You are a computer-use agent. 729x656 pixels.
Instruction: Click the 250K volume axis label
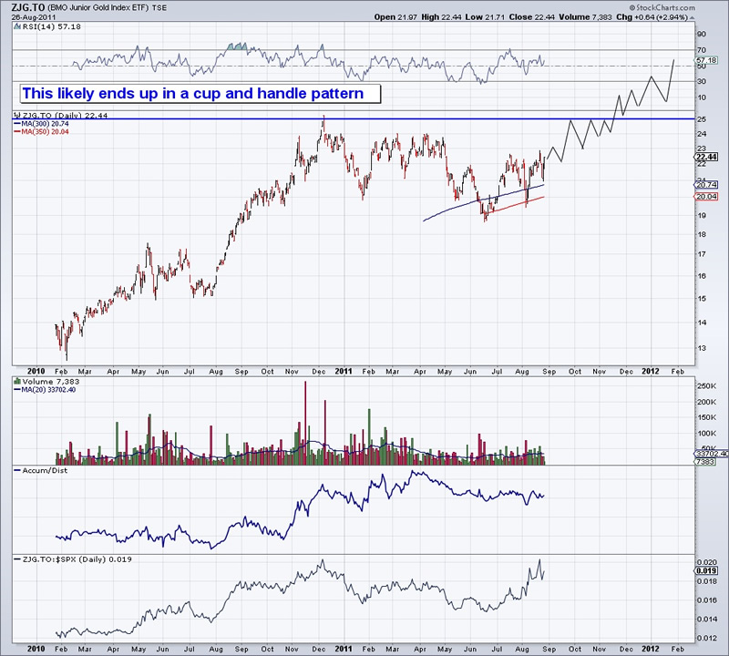(x=706, y=386)
